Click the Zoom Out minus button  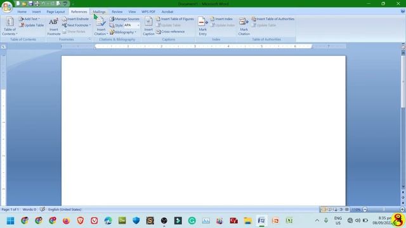point(365,210)
